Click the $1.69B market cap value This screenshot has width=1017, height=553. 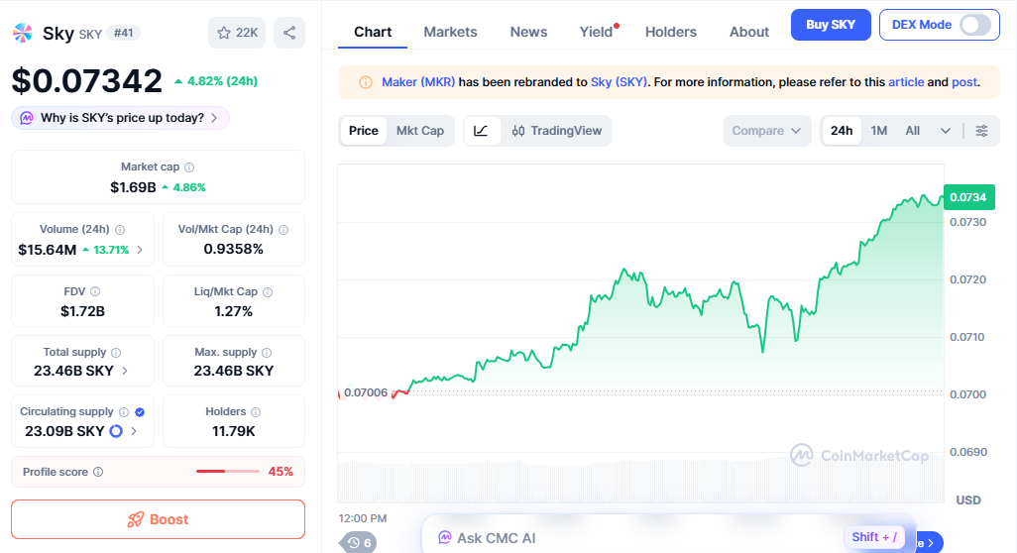(133, 187)
